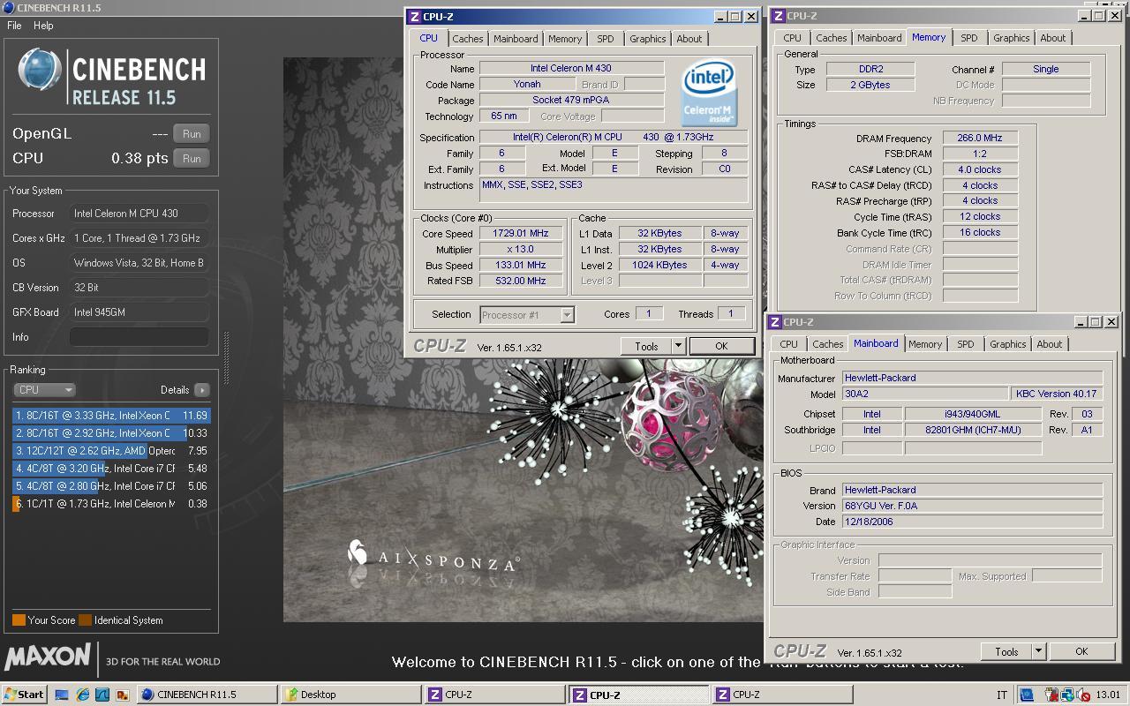Click the Details arrow button in Ranking
The image size is (1130, 706).
point(202,390)
